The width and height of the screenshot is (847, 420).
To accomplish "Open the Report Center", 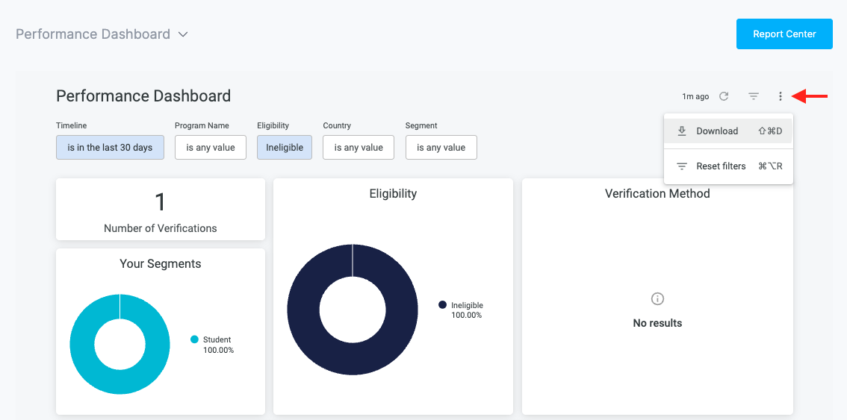I will coord(784,34).
